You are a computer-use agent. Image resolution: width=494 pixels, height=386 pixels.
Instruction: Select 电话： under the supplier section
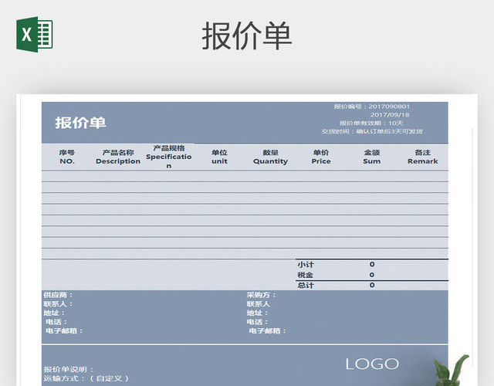tap(56, 322)
